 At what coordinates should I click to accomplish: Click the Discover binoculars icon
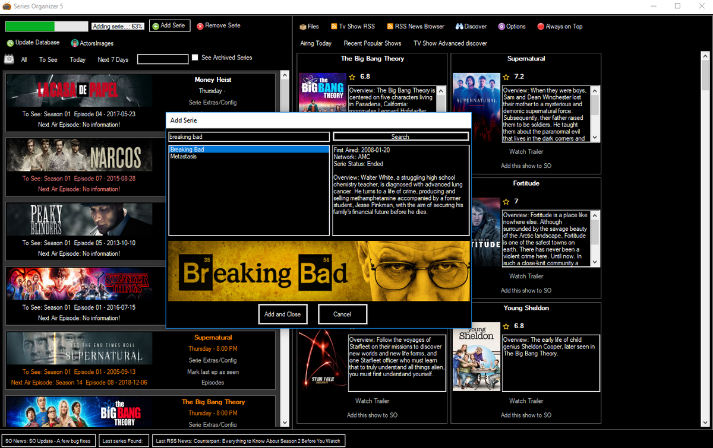click(459, 27)
